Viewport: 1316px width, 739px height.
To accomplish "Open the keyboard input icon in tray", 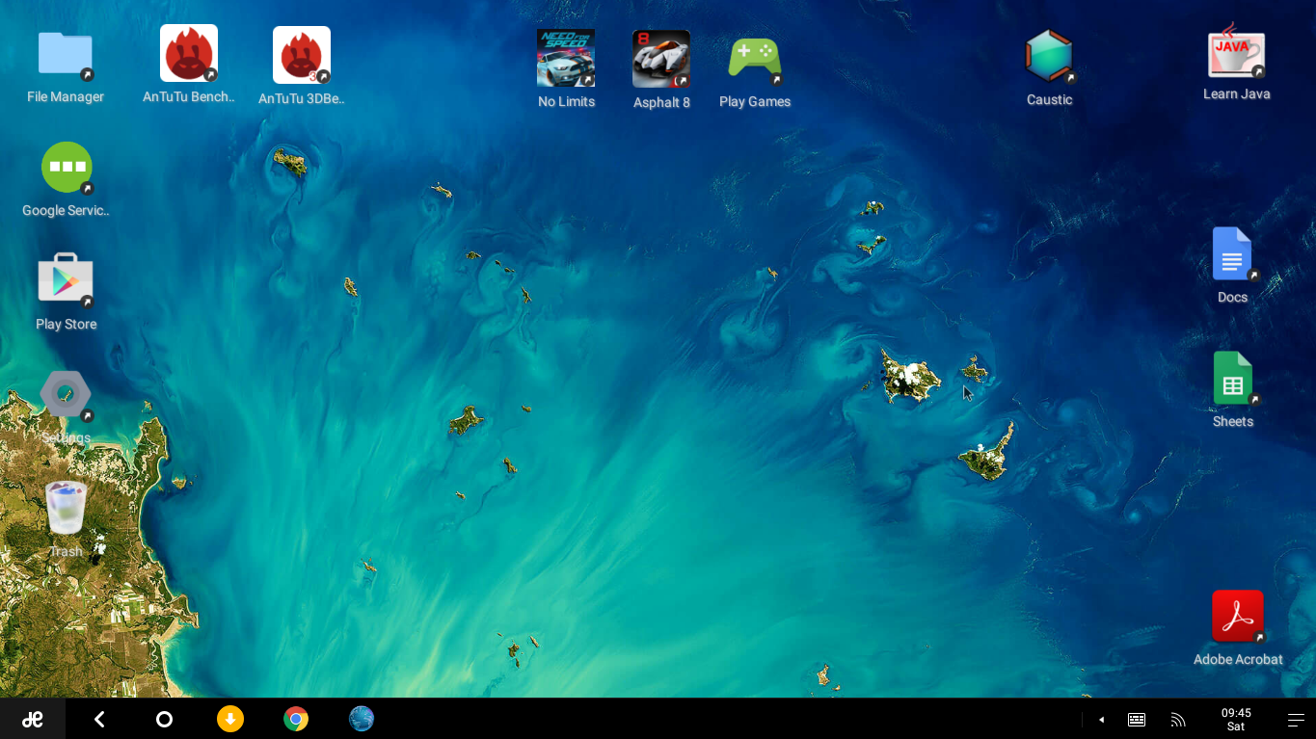I will (x=1137, y=720).
